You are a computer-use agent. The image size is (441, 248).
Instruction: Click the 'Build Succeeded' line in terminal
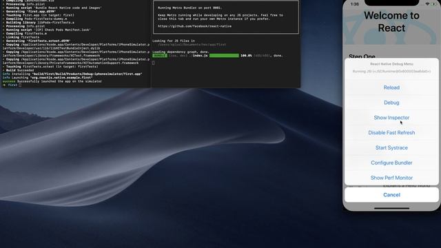[20, 70]
